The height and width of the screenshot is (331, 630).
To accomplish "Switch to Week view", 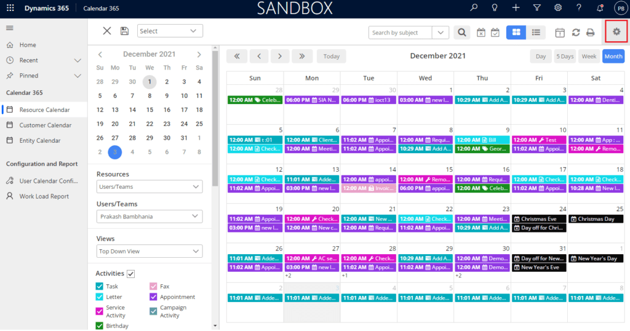I will coord(589,56).
